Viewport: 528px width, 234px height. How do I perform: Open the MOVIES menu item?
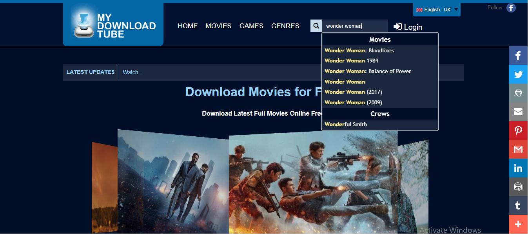coord(218,26)
